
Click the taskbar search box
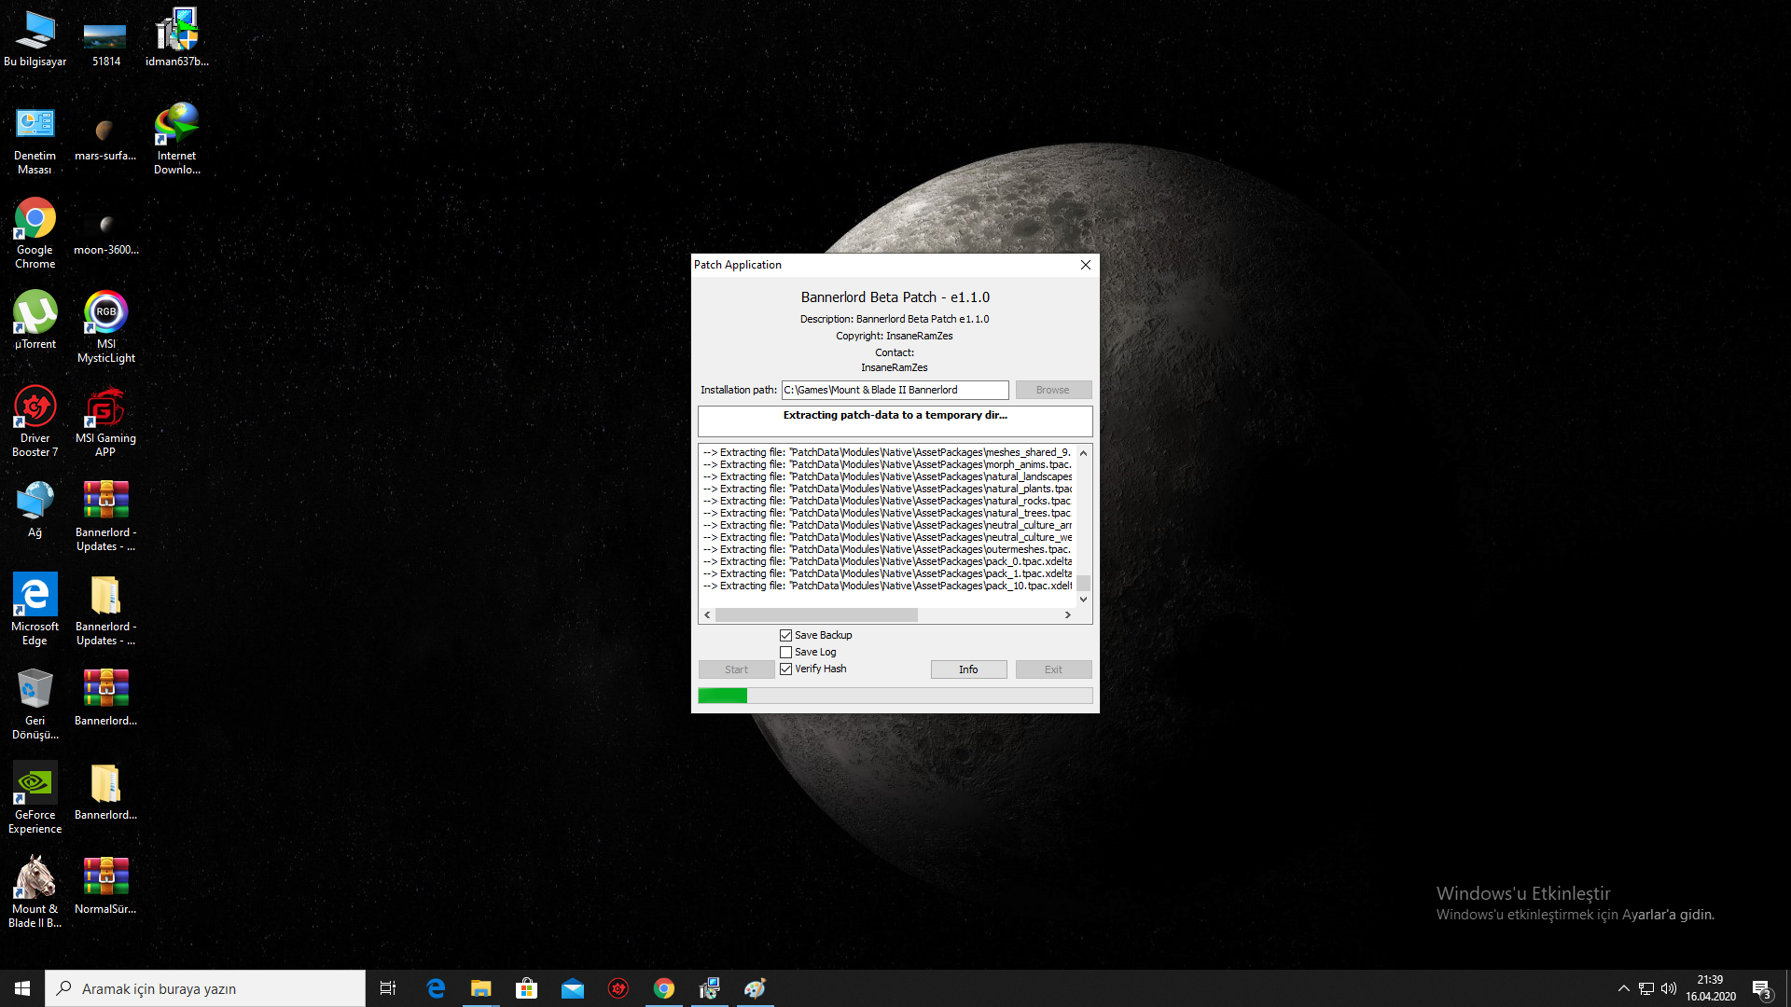(205, 988)
